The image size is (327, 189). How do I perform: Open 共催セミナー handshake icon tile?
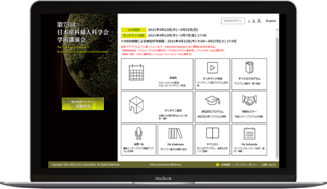click(249, 107)
